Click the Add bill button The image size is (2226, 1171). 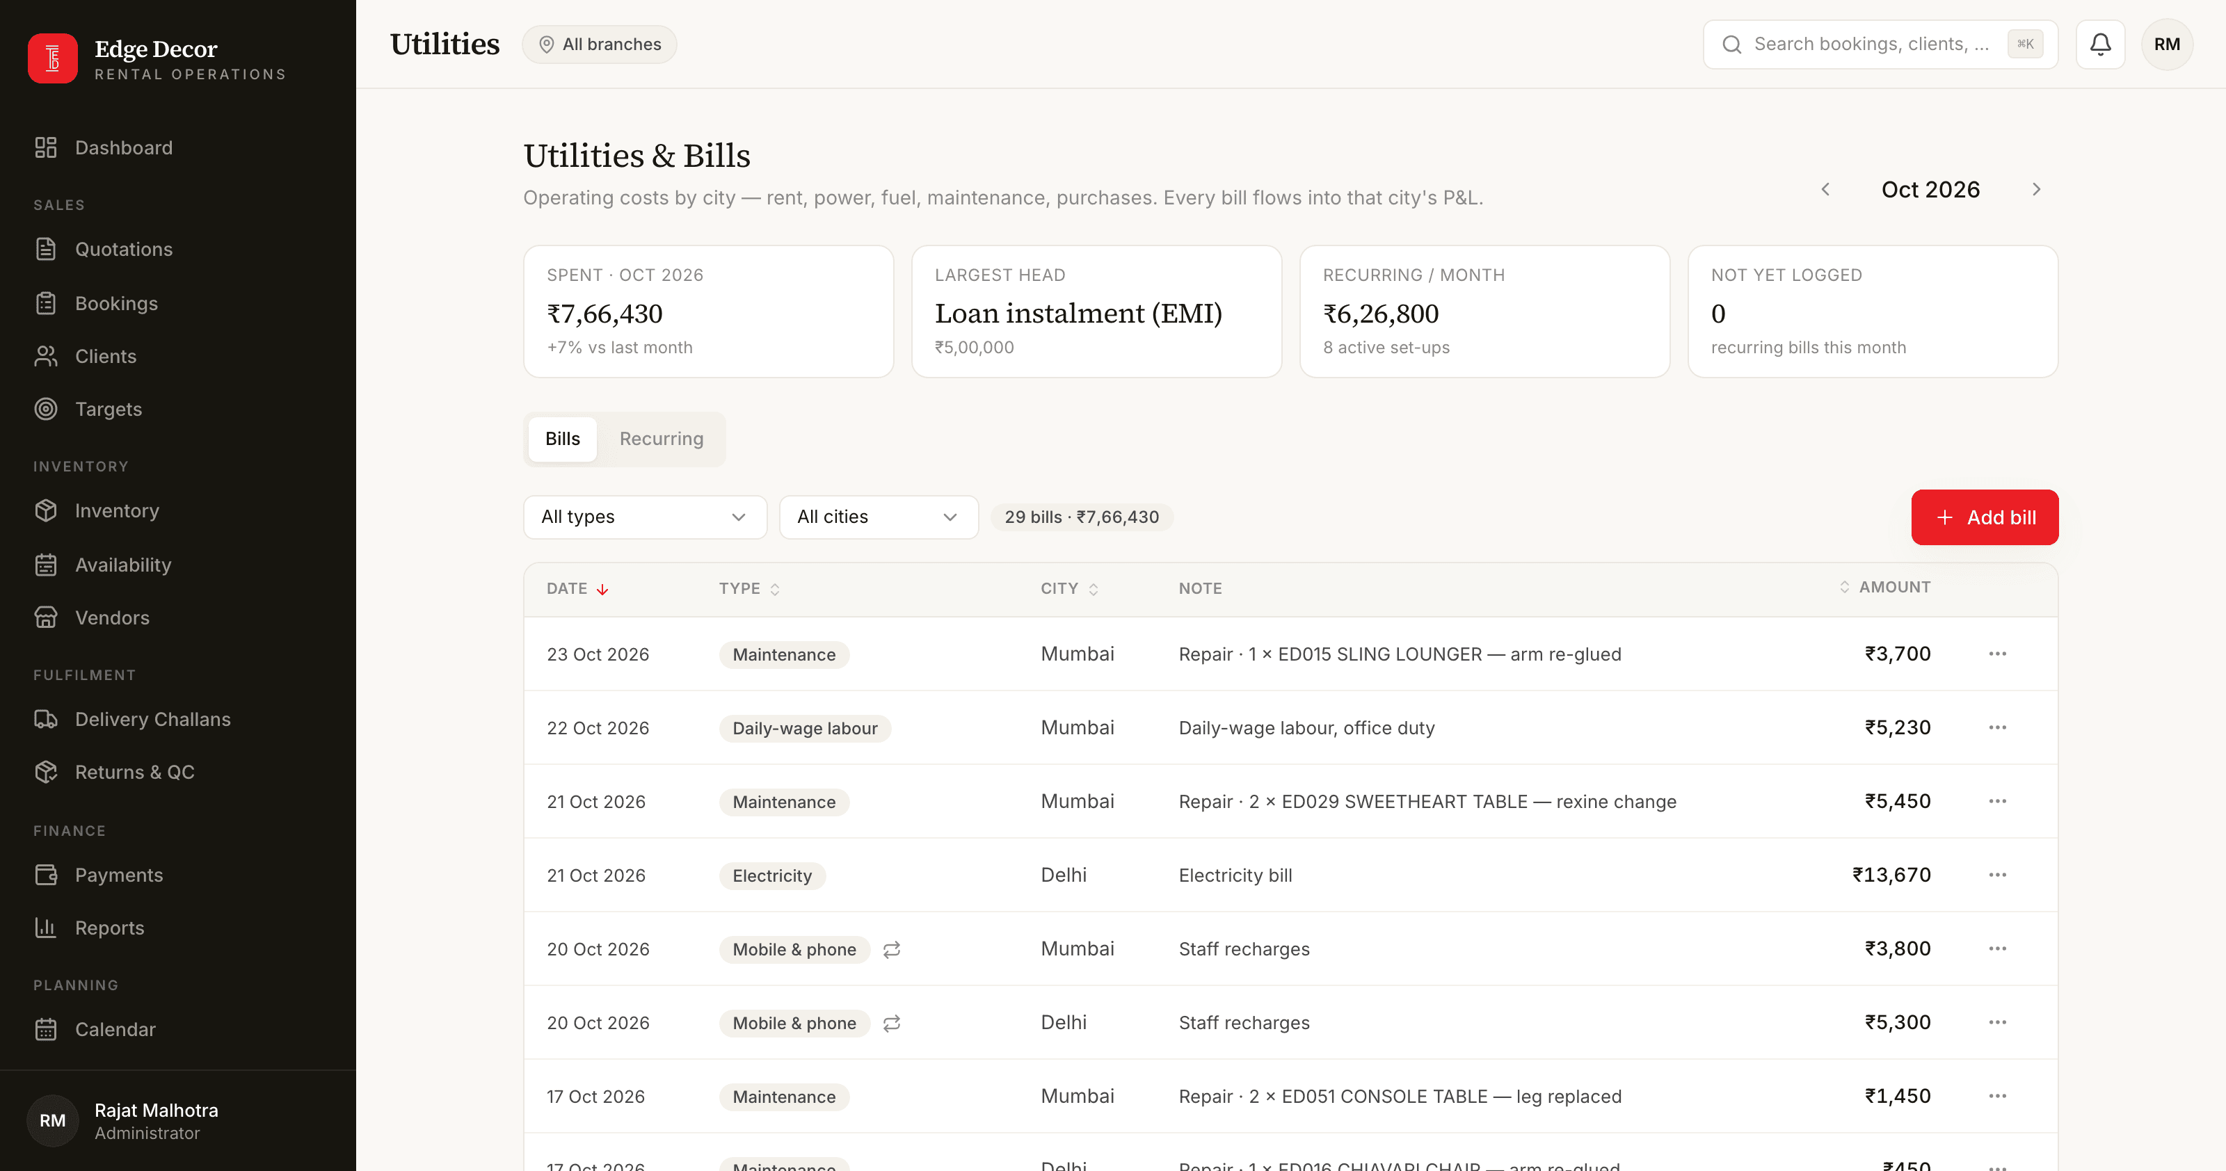click(1984, 517)
